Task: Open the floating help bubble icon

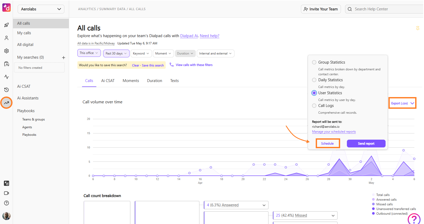Action: (x=414, y=219)
